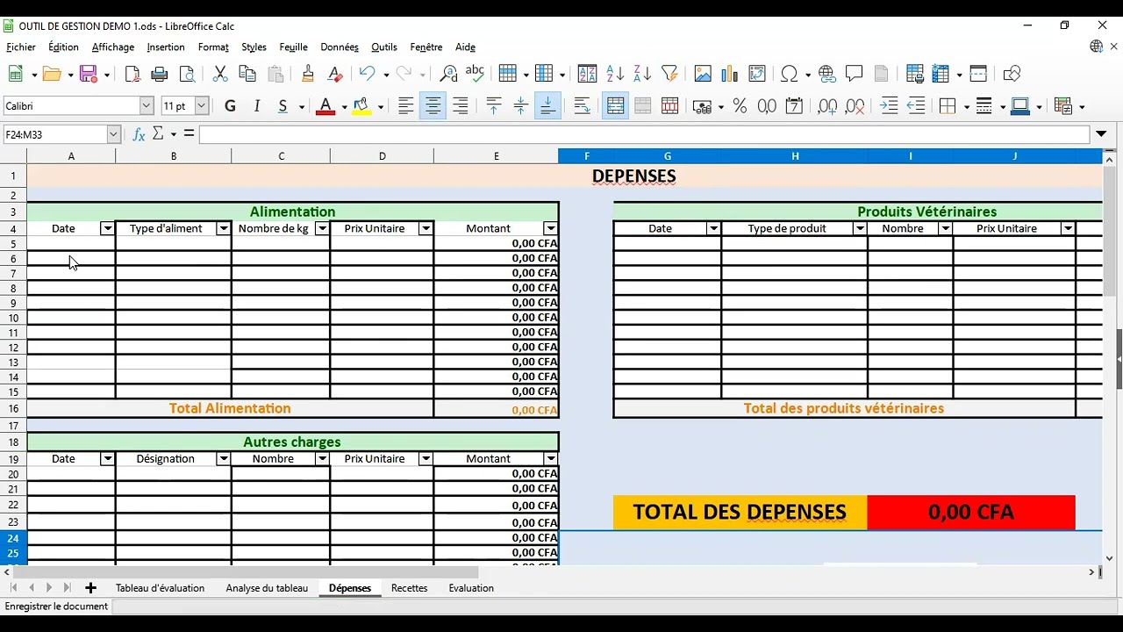Open the Fichier menu
Image resolution: width=1123 pixels, height=632 pixels.
point(21,47)
